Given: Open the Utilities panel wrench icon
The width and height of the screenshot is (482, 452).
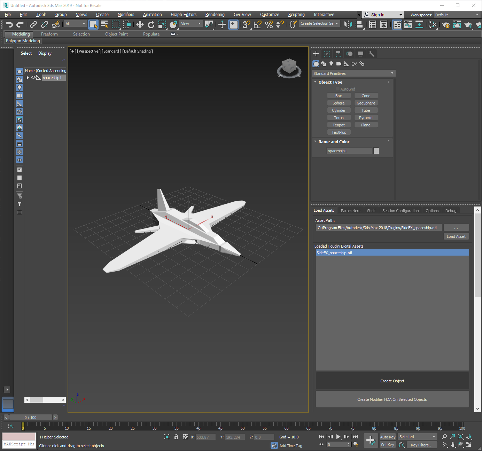Looking at the screenshot, I should pyautogui.click(x=372, y=54).
